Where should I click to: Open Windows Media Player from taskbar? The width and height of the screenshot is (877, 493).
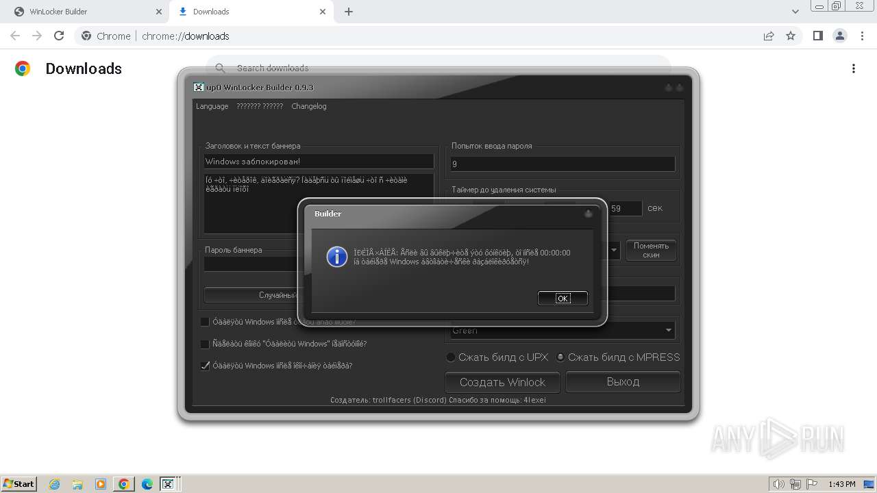click(101, 484)
